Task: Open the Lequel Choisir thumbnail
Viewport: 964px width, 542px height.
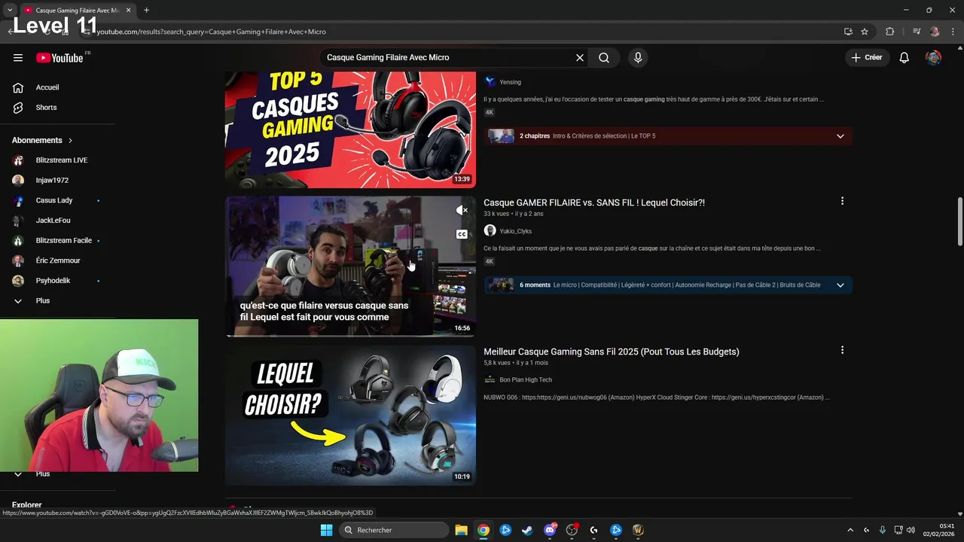Action: [x=350, y=416]
